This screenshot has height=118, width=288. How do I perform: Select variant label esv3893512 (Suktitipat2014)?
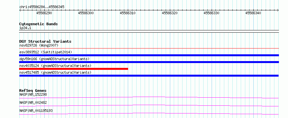(x=46, y=52)
